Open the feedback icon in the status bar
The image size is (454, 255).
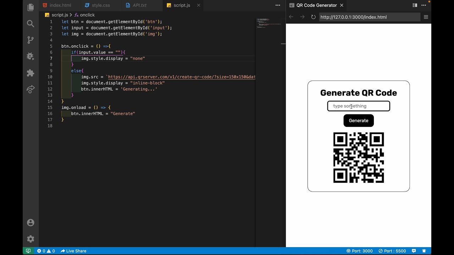[414, 251]
